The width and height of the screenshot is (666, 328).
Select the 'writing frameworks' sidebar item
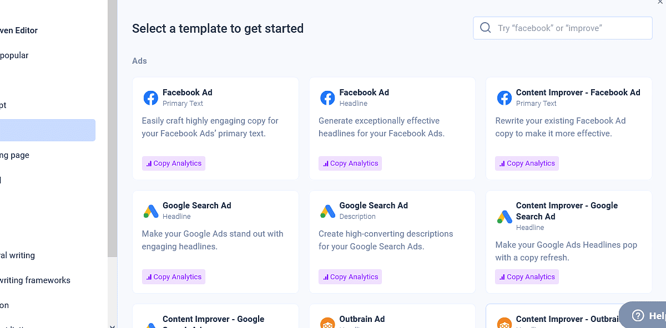[35, 280]
